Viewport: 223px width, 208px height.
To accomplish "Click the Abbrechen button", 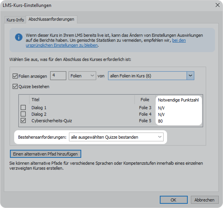I will (x=205, y=200).
